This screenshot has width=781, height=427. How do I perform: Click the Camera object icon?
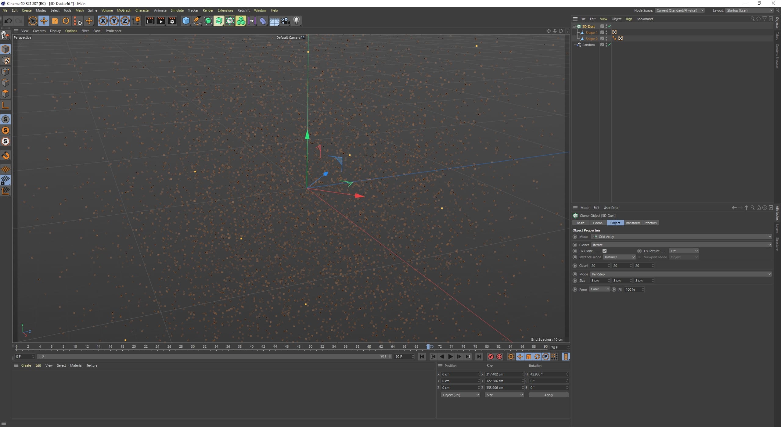(285, 21)
